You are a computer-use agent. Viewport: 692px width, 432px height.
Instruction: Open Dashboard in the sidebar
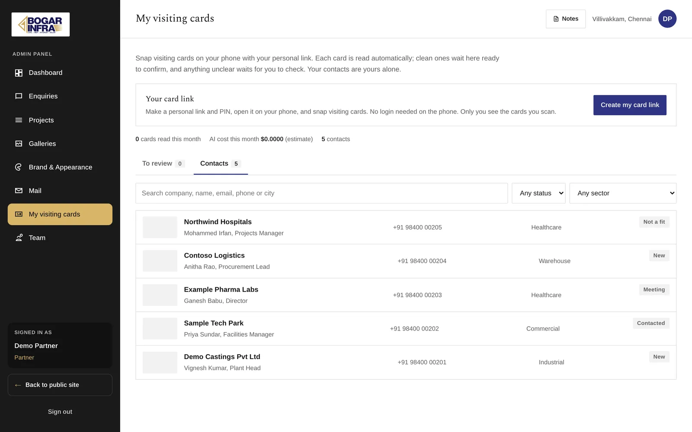click(60, 73)
